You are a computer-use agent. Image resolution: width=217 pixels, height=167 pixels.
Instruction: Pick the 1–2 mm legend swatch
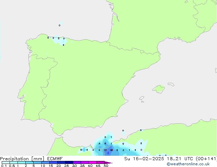pyautogui.click(x=22, y=163)
